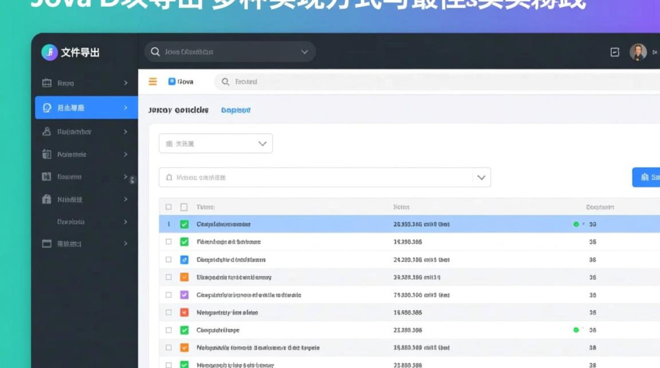Open the dark top search bar dropdown arrow

click(304, 51)
